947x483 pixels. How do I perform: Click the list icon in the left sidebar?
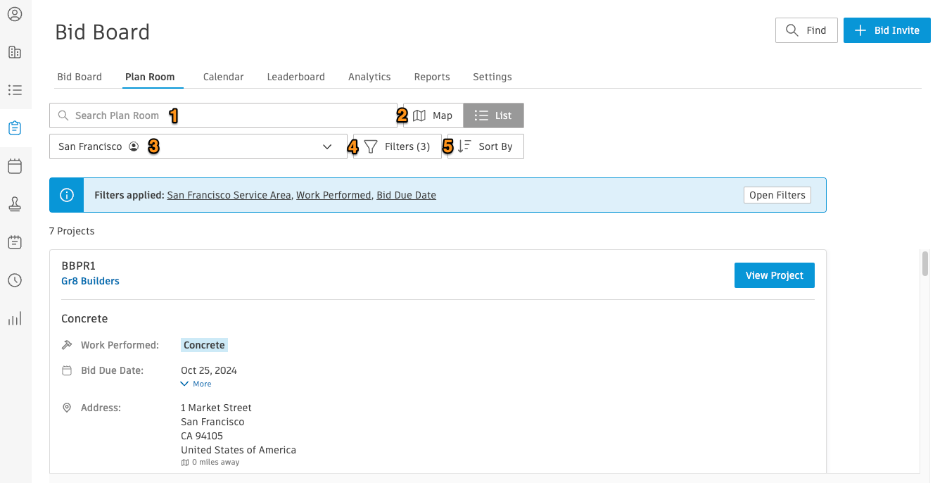(x=15, y=89)
